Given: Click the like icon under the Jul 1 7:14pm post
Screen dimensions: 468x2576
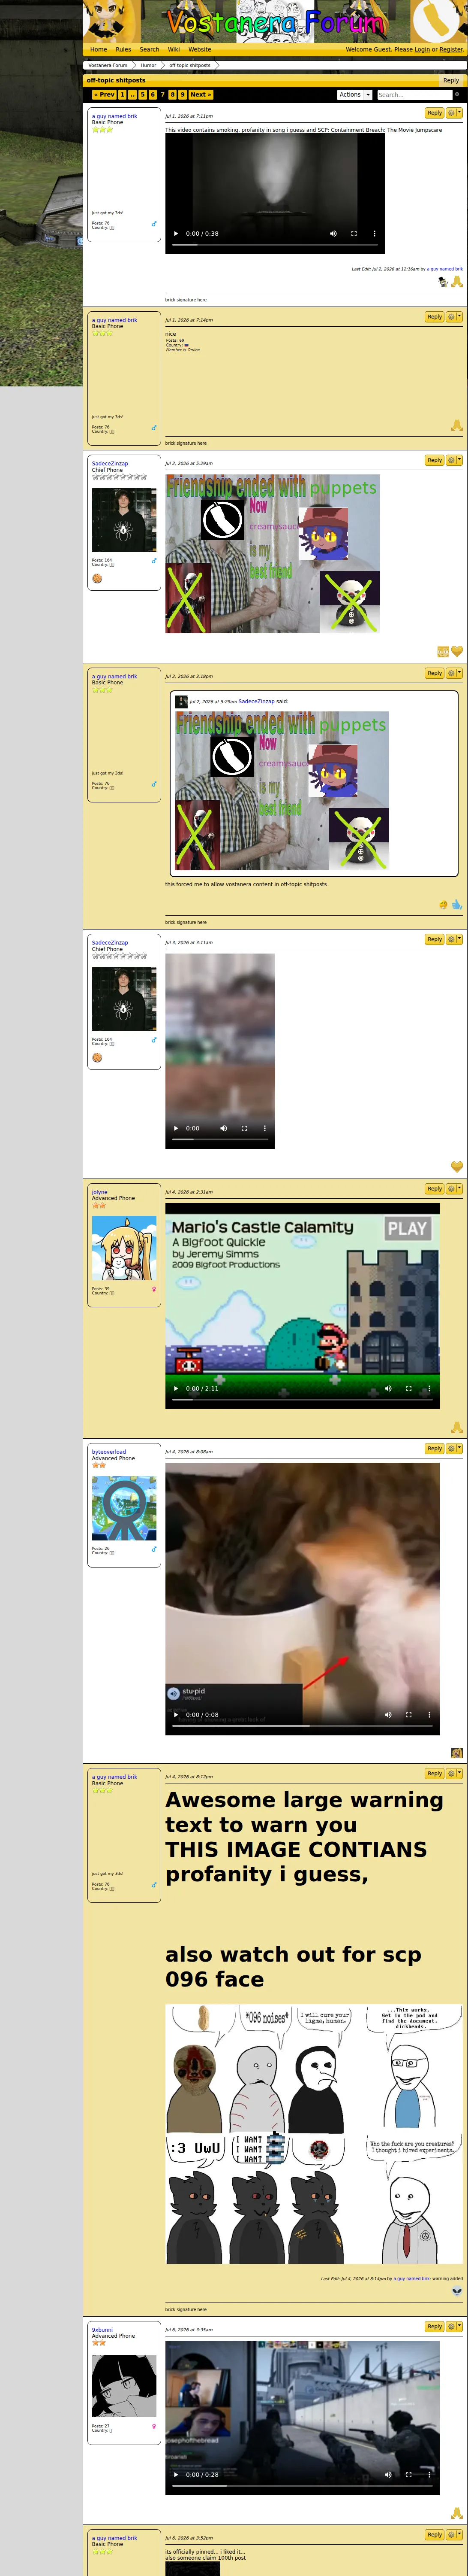Looking at the screenshot, I should (457, 426).
